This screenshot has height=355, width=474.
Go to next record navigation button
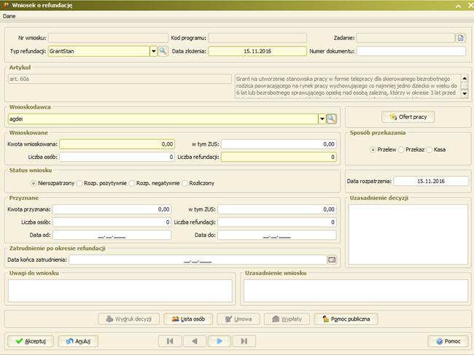[x=219, y=341]
